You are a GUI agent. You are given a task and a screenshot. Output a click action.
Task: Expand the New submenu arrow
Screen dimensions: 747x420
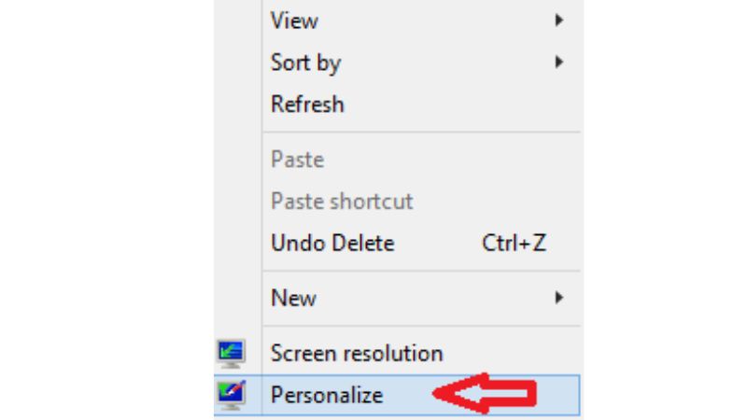[x=558, y=298]
